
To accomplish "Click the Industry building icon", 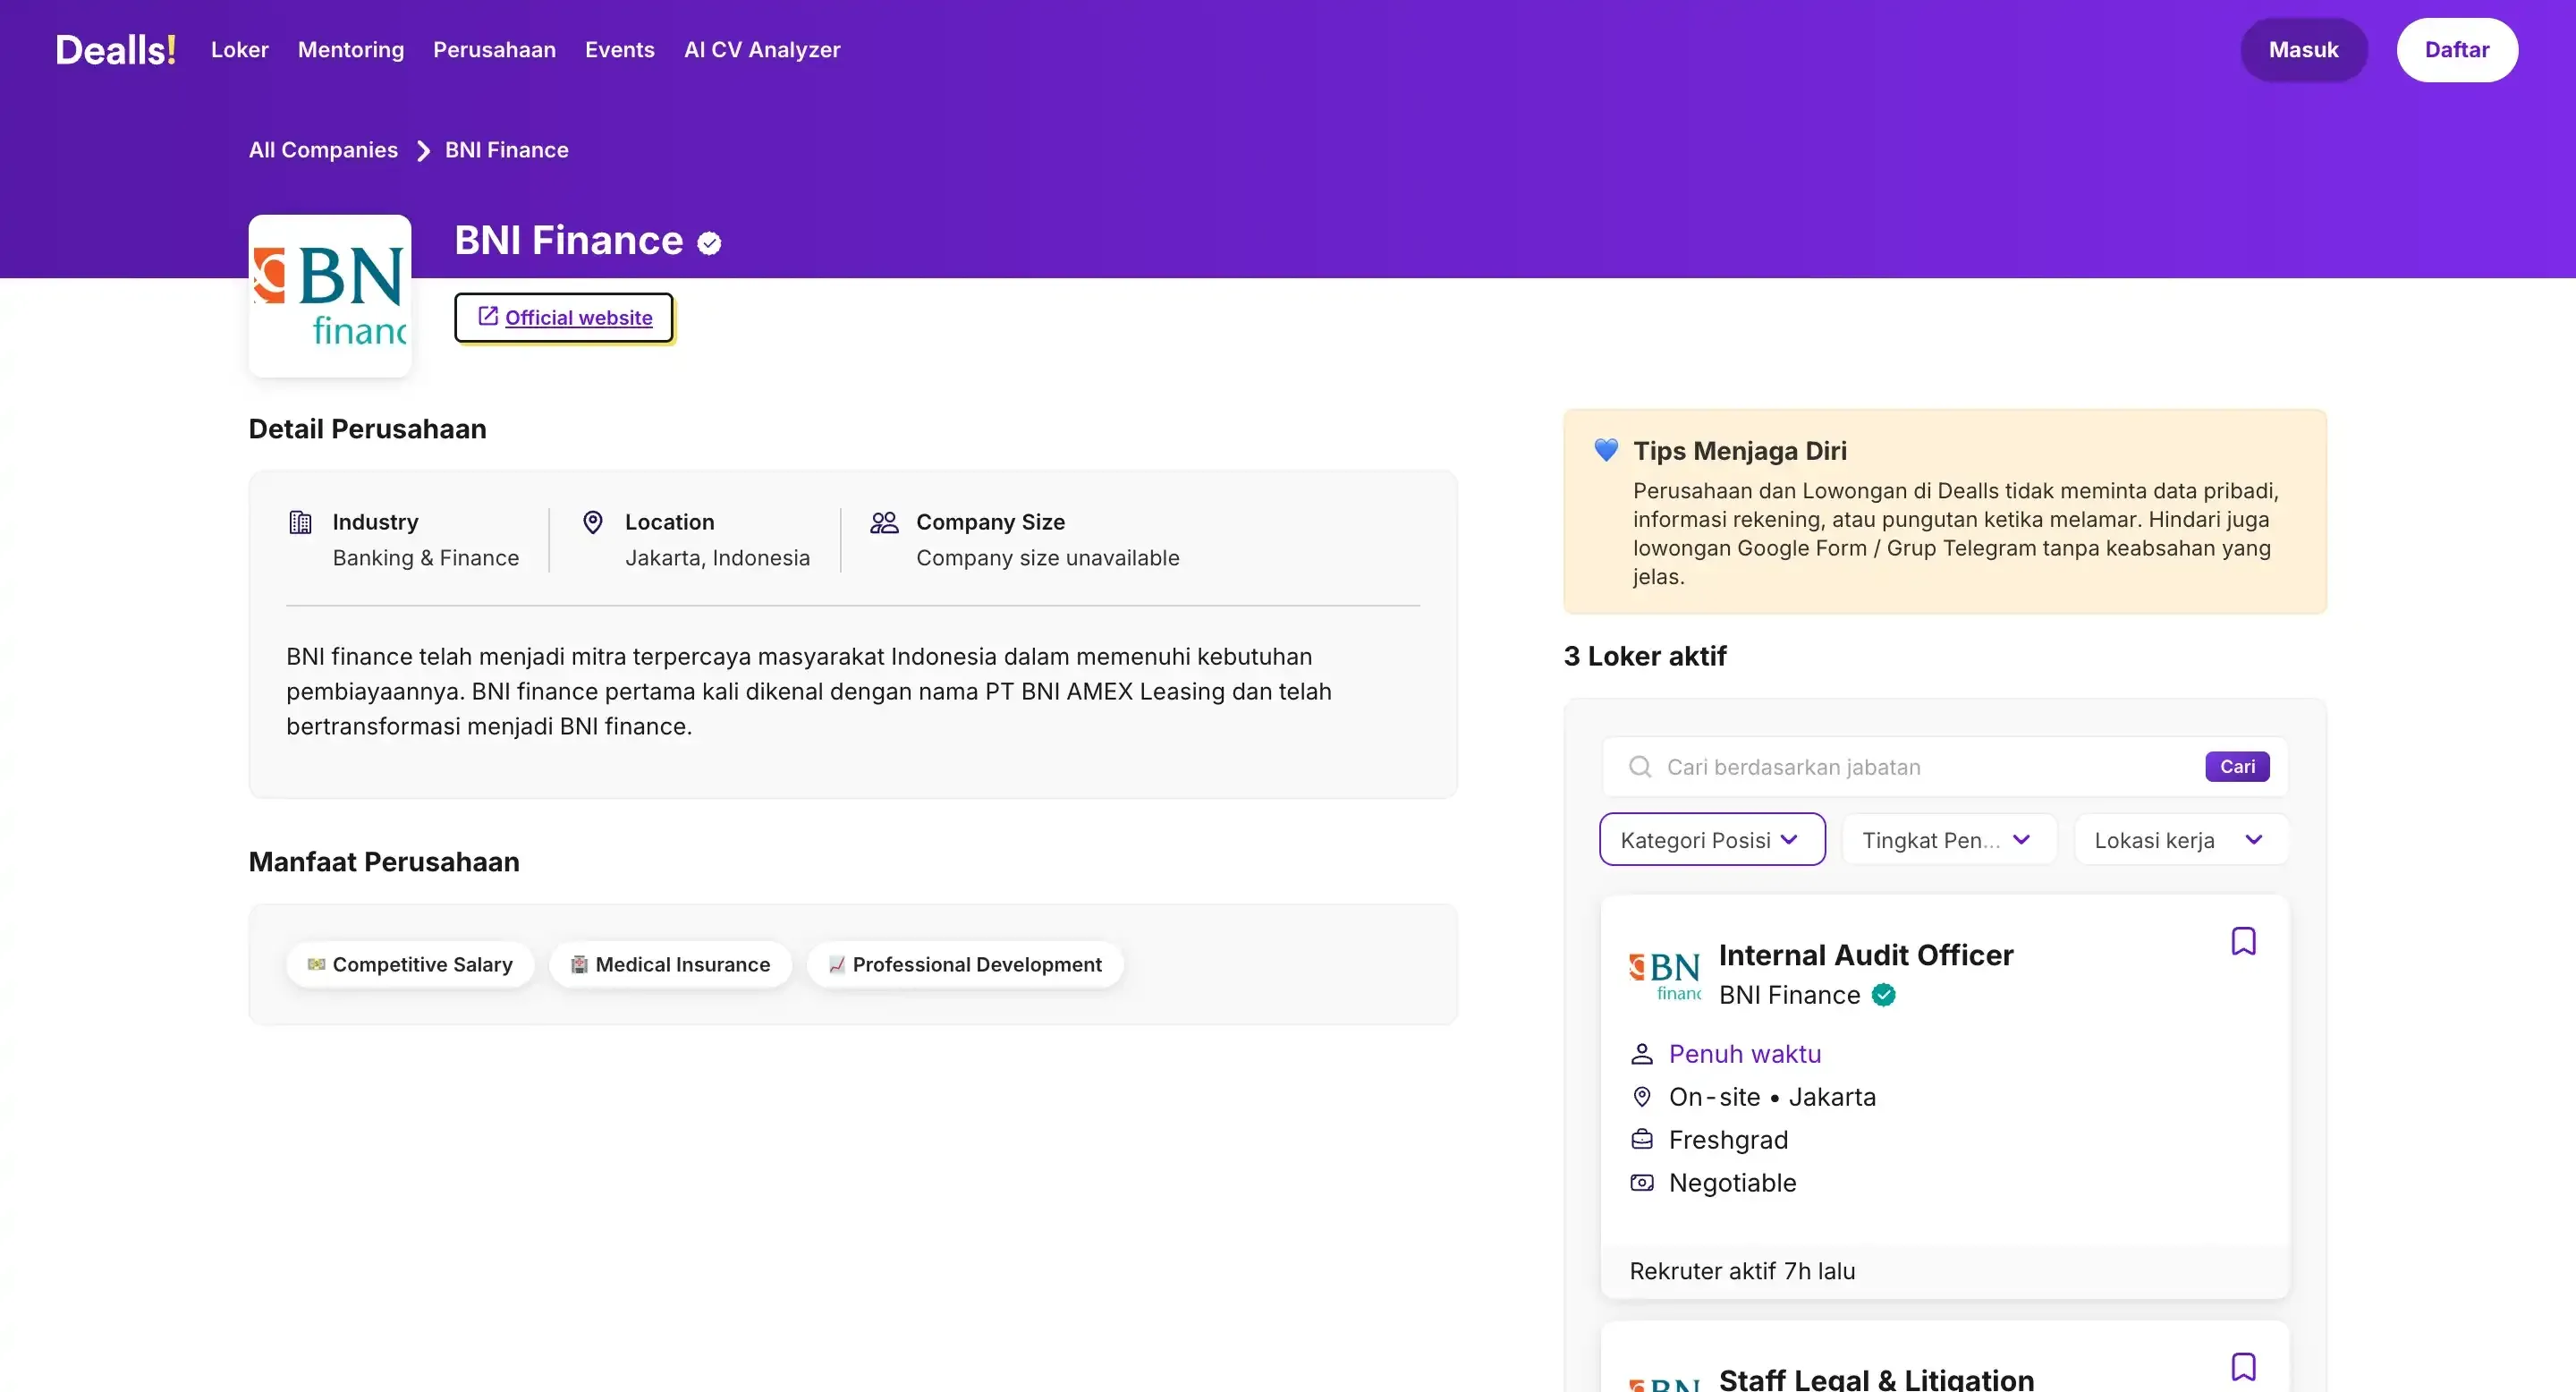I will click(300, 522).
